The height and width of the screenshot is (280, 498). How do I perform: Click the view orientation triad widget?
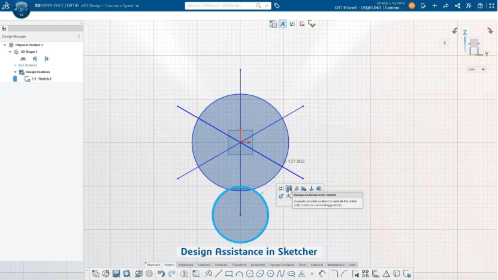coord(475,44)
